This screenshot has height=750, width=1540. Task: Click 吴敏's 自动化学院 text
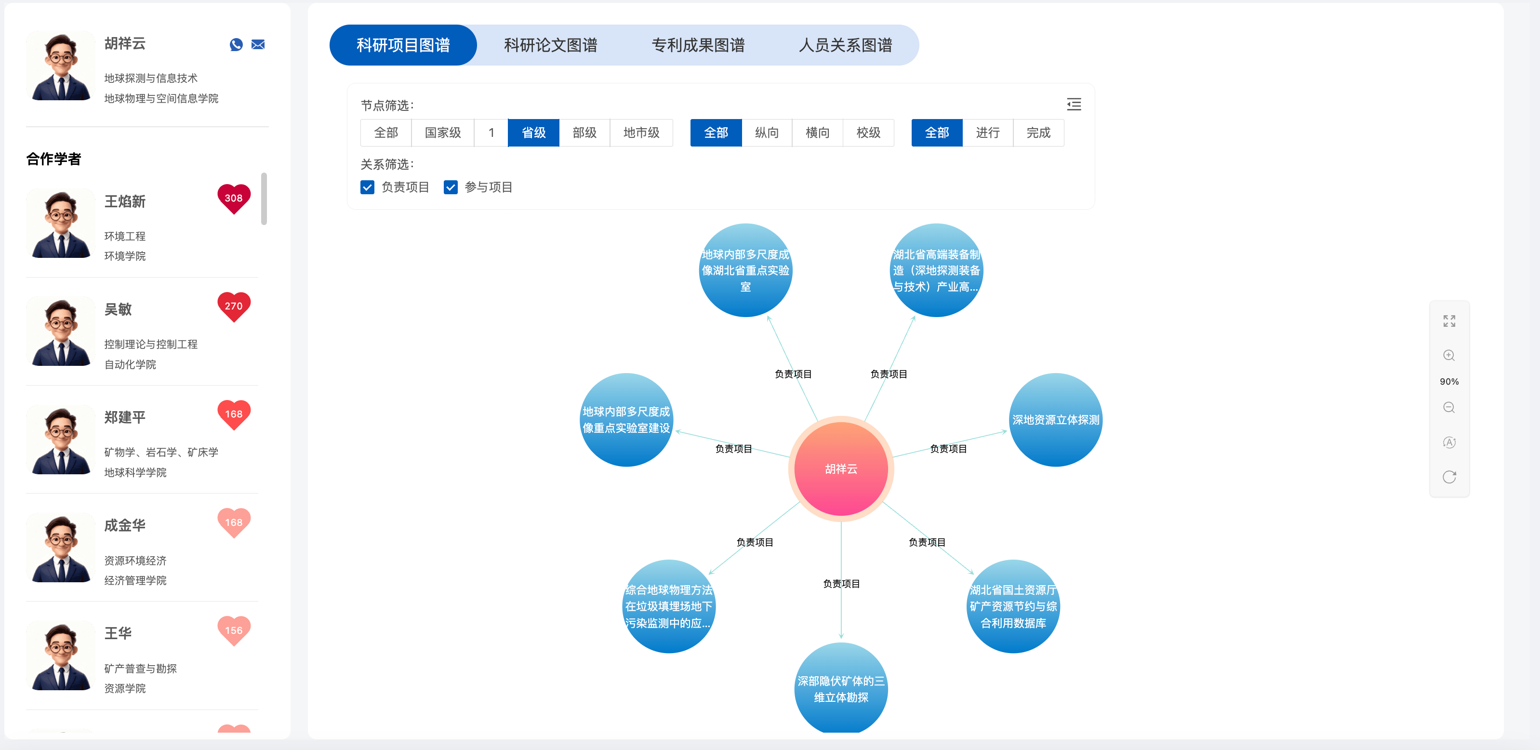pos(130,364)
